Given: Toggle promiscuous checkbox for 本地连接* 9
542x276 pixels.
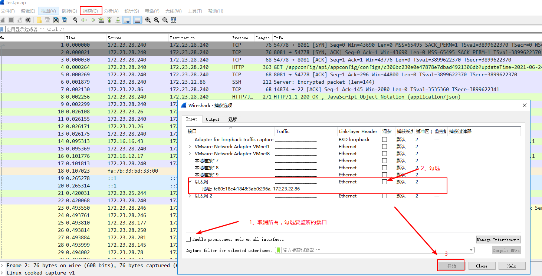Looking at the screenshot, I should coord(384,174).
